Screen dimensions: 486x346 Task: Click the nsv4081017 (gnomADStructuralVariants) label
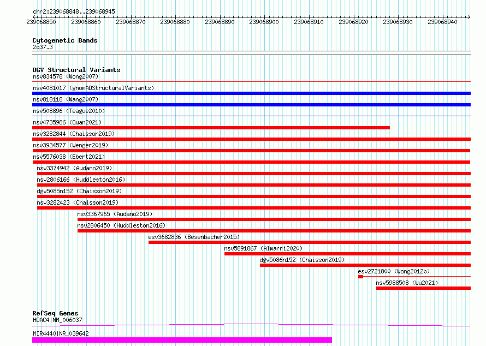(x=93, y=88)
